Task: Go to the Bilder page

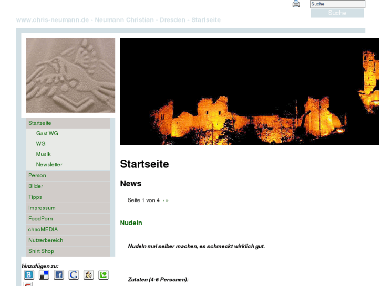Action: click(x=68, y=186)
